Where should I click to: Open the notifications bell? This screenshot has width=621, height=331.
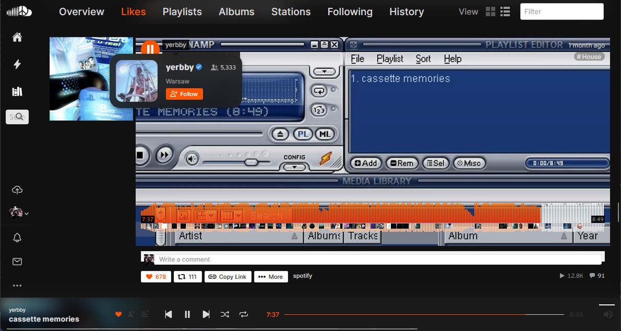click(17, 238)
